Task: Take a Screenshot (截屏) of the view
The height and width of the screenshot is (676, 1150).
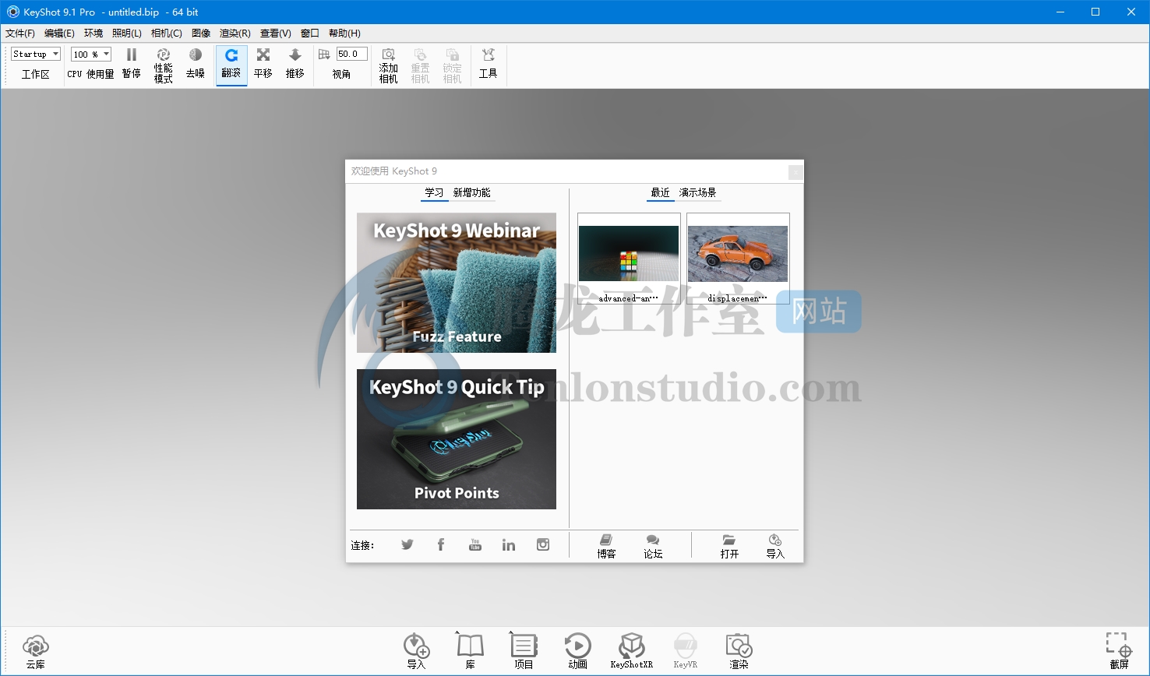Action: point(1119,651)
